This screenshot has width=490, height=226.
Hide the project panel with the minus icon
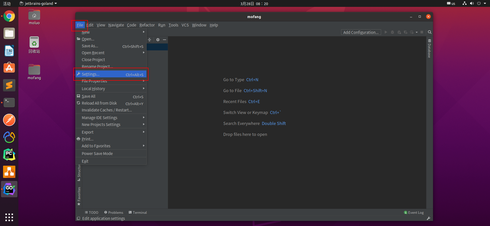pyautogui.click(x=165, y=40)
